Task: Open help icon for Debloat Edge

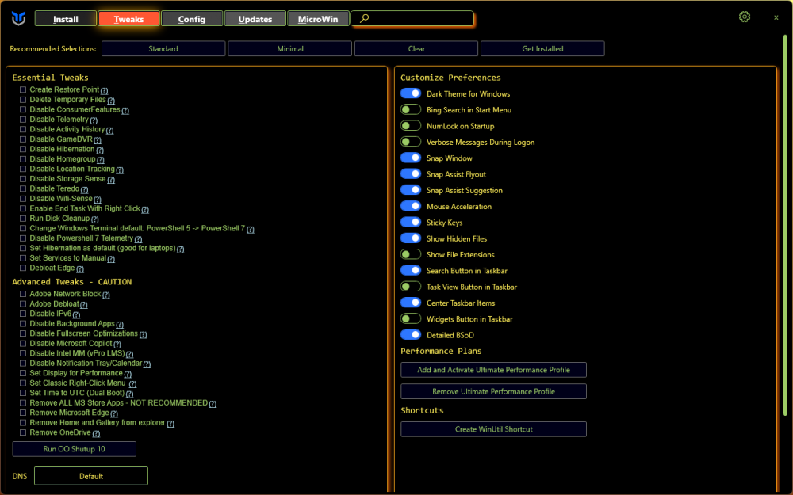Action: click(x=80, y=269)
